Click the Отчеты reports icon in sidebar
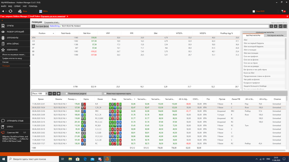The height and width of the screenshot is (162, 289). point(3,25)
